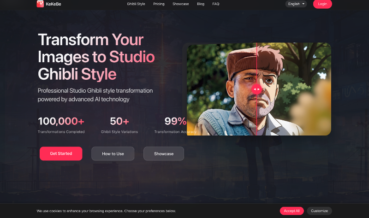Open the Ghibli Style nav item
The width and height of the screenshot is (369, 218).
coord(136,4)
